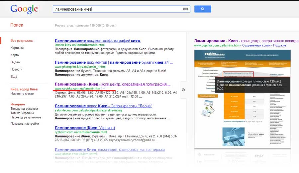
Task: Switch to 'Новости' results
Action: [16, 70]
